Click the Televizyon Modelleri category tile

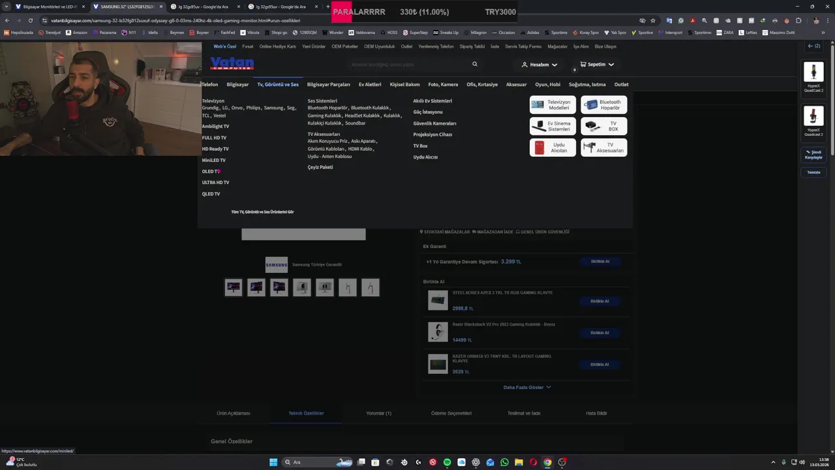[553, 104]
